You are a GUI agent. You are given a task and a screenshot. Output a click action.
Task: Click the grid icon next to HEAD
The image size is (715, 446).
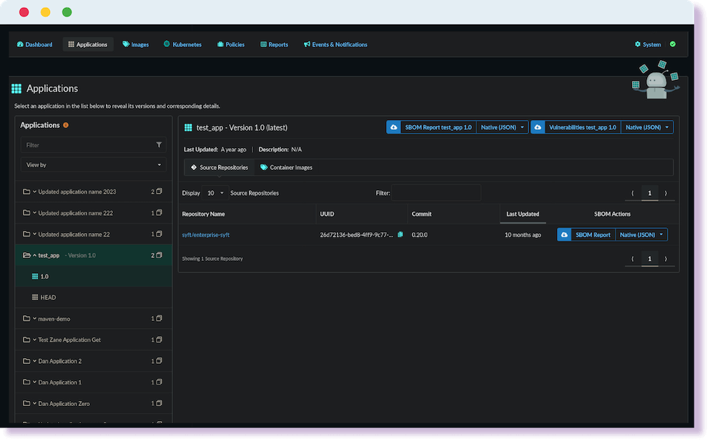(35, 298)
